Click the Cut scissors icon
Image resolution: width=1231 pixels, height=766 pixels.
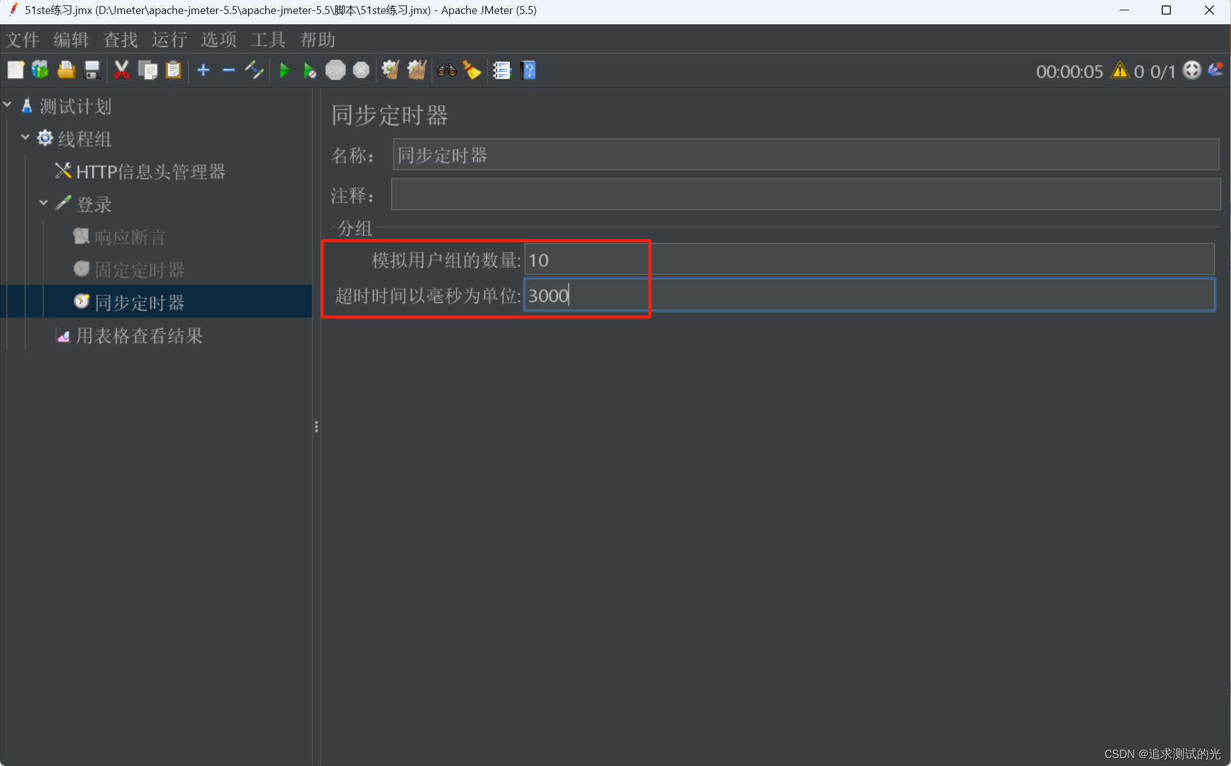[122, 70]
